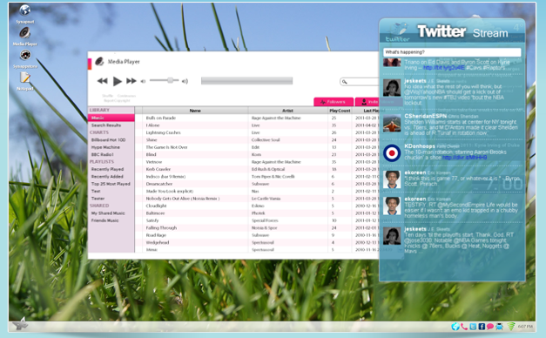
Task: Sort songs by the Artist column header
Action: pos(287,111)
